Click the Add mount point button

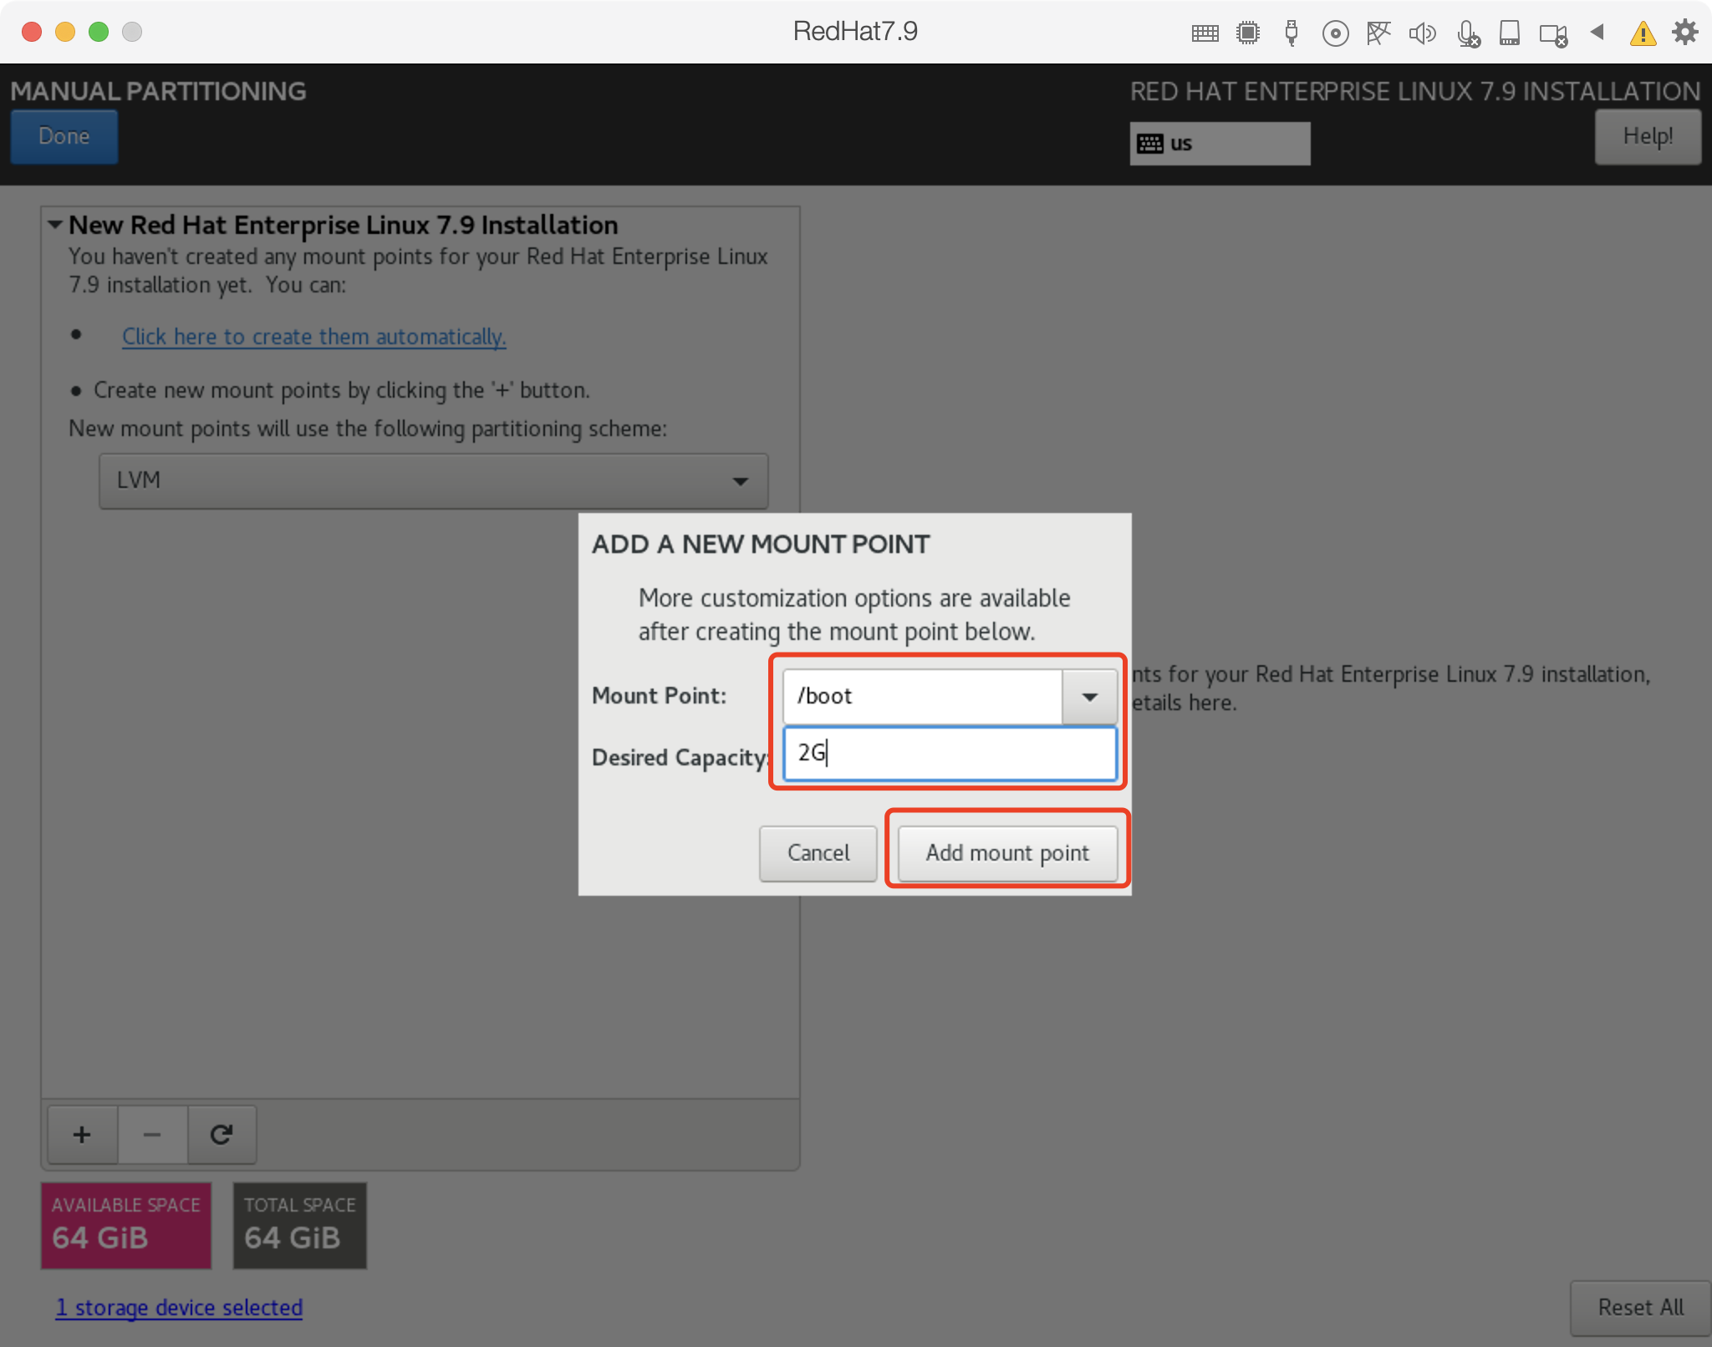pyautogui.click(x=1007, y=853)
